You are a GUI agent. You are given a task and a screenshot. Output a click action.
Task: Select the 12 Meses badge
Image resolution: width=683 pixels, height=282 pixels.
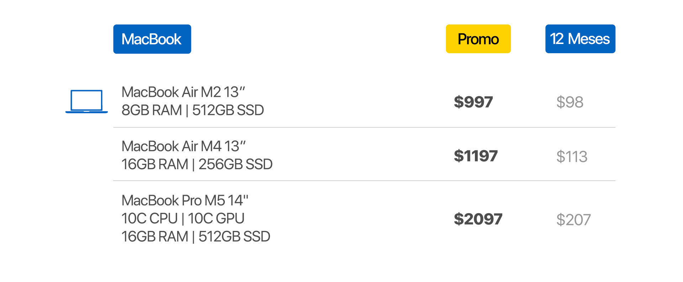[x=580, y=39]
